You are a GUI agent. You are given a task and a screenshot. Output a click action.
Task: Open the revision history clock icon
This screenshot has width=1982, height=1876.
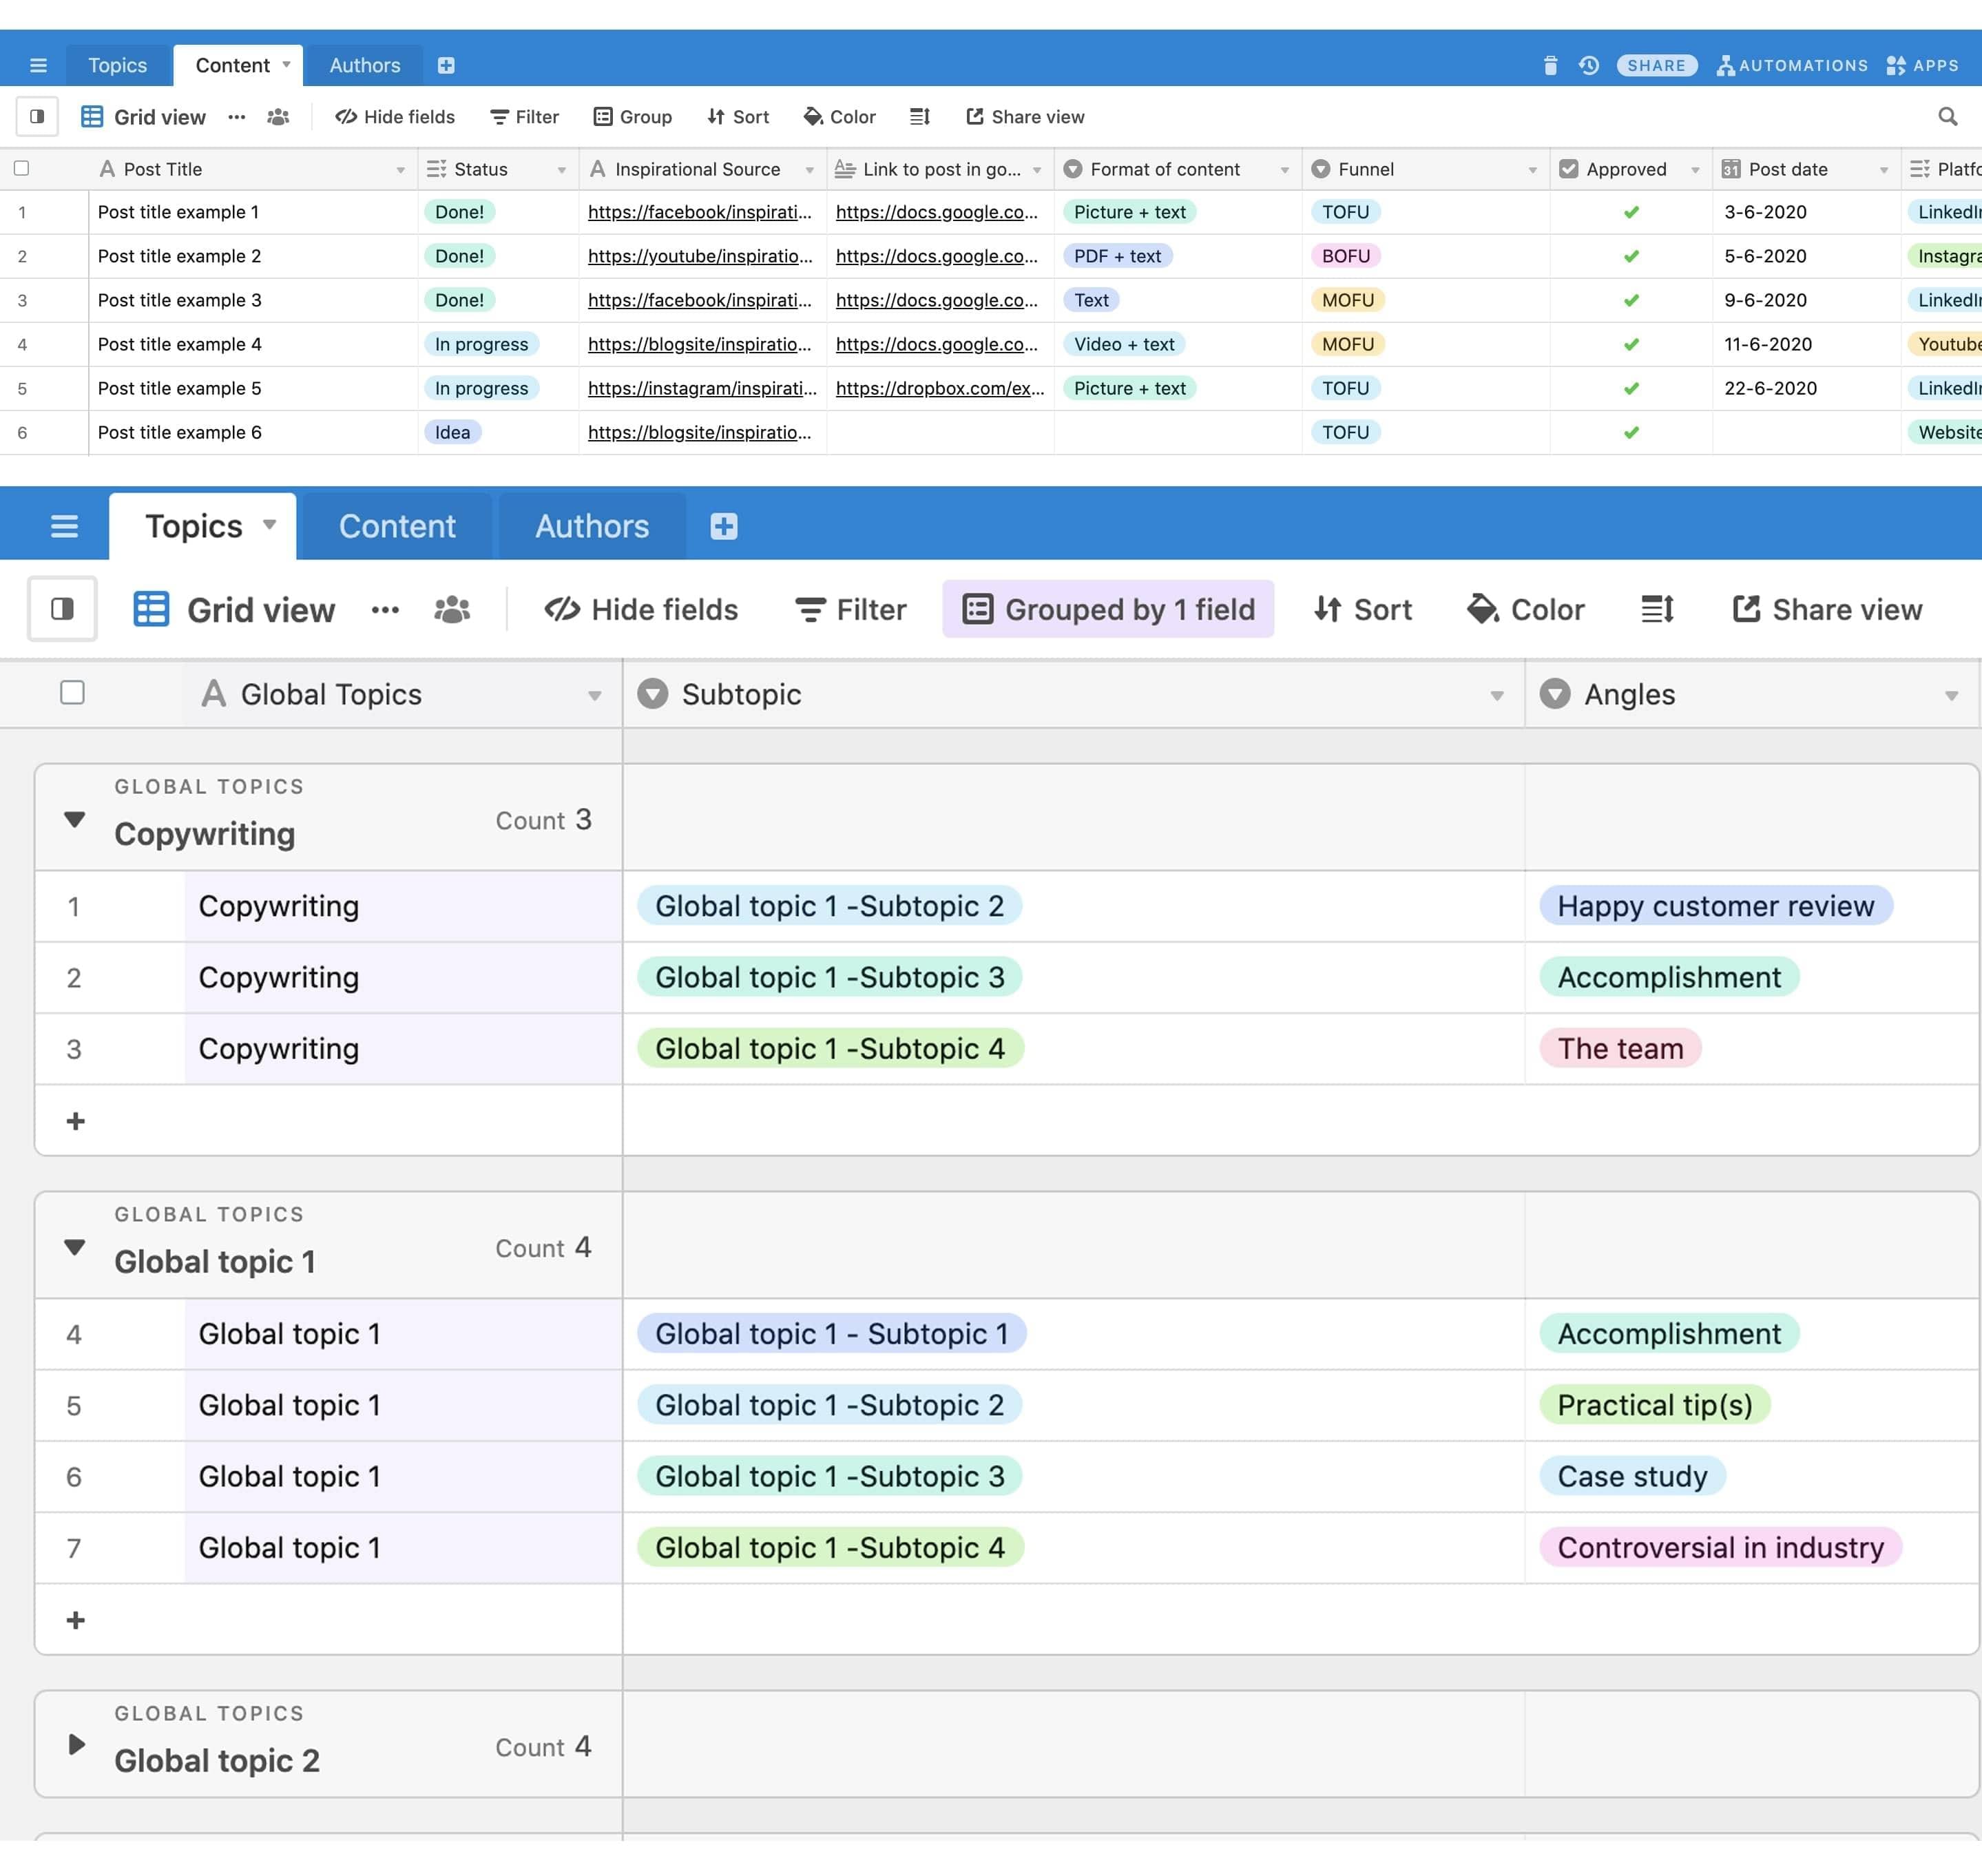coord(1589,65)
